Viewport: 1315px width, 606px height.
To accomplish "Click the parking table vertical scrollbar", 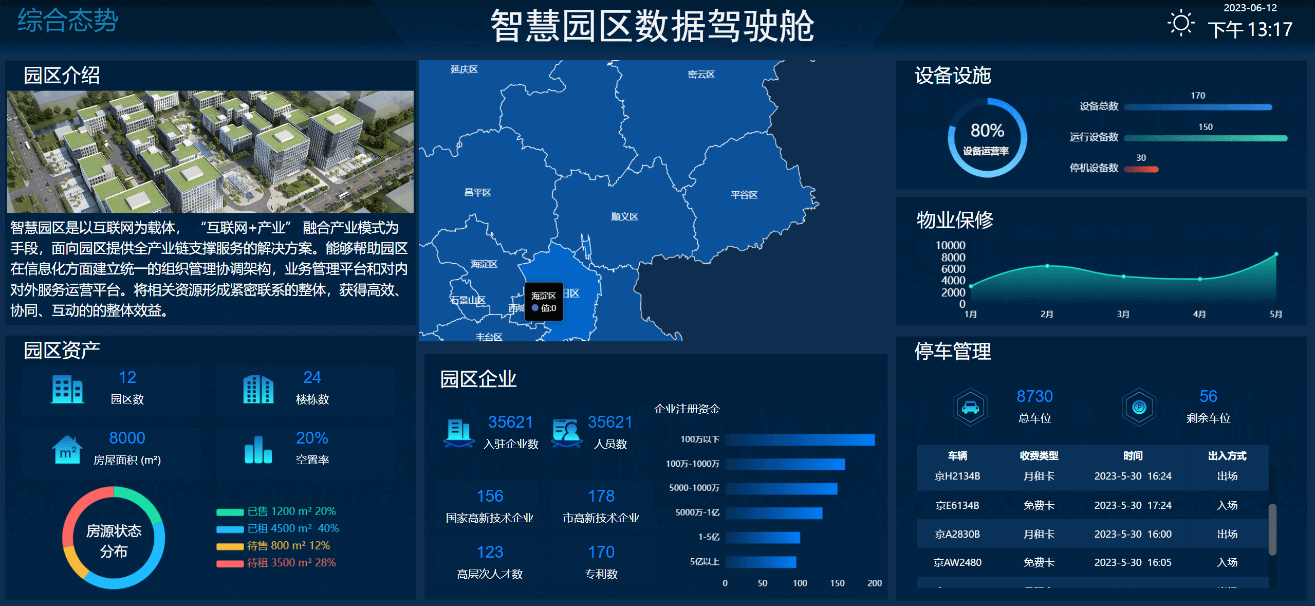I will [x=1272, y=529].
